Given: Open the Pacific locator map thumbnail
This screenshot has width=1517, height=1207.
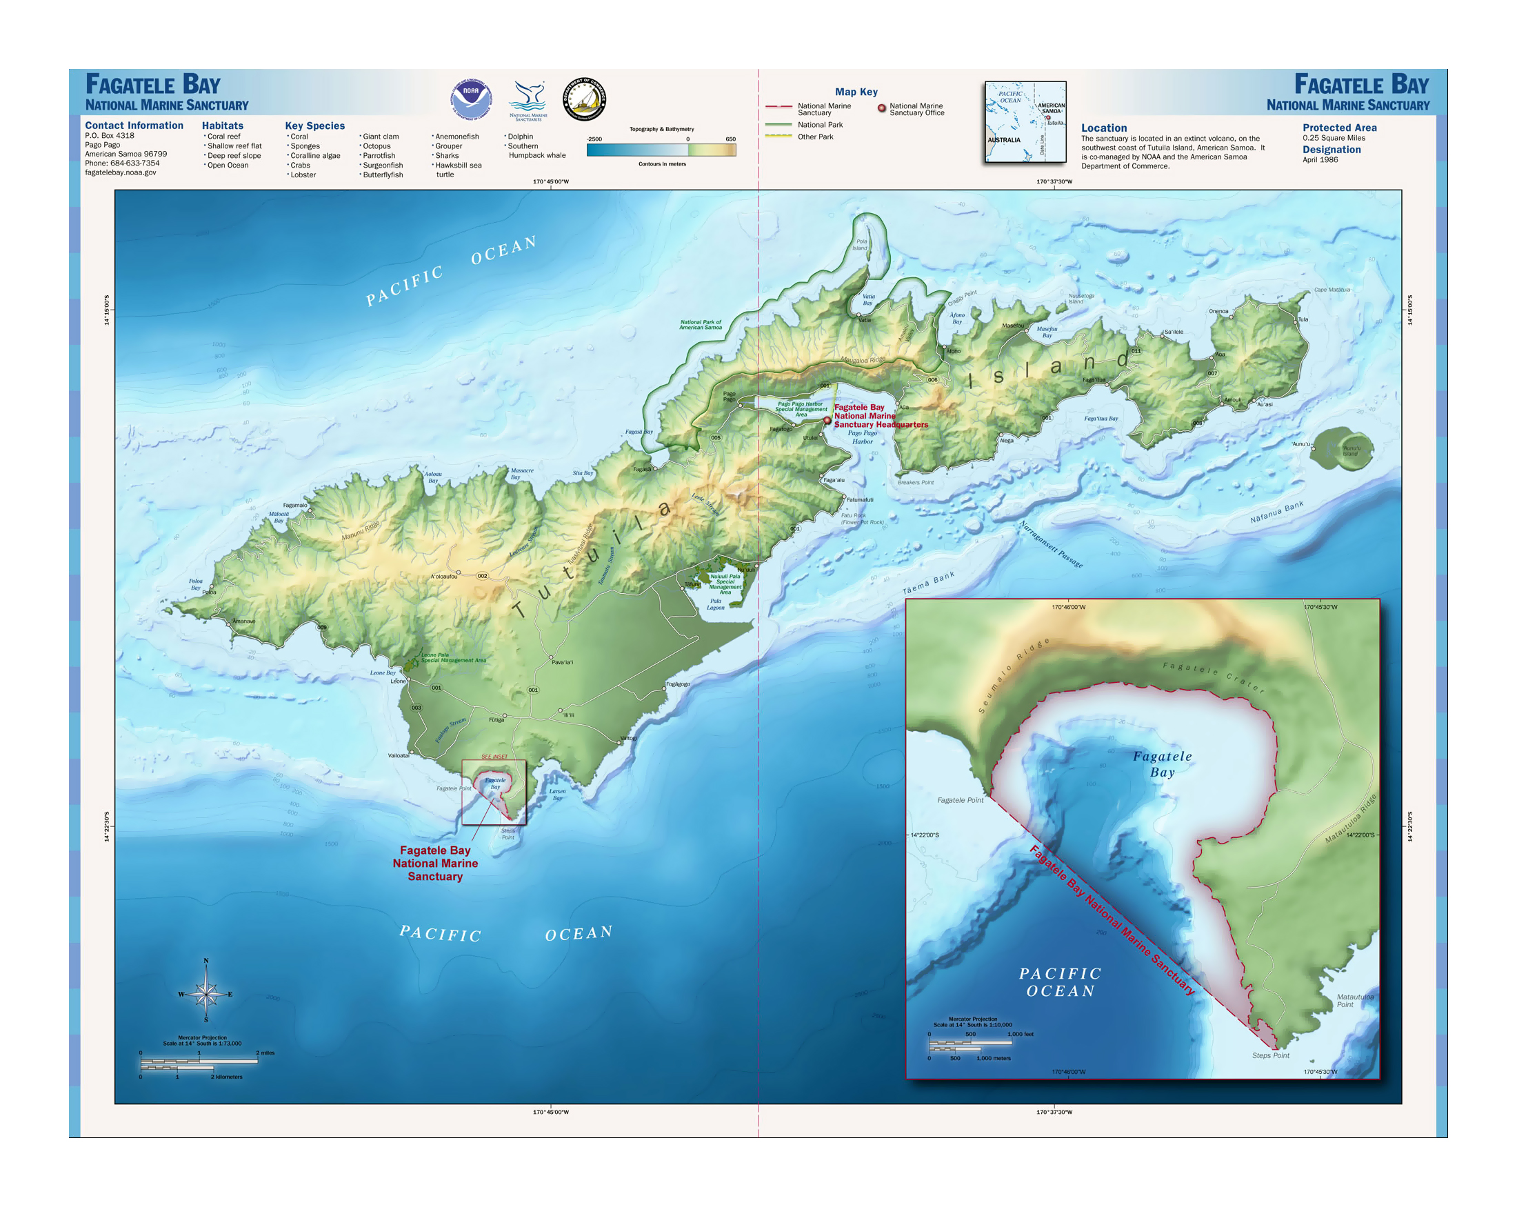Looking at the screenshot, I should tap(1025, 122).
